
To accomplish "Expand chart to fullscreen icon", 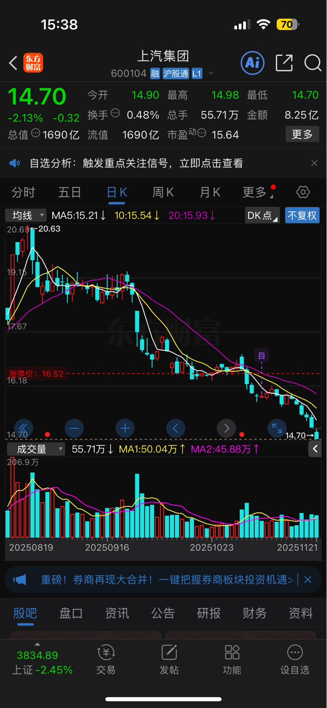I will (277, 428).
